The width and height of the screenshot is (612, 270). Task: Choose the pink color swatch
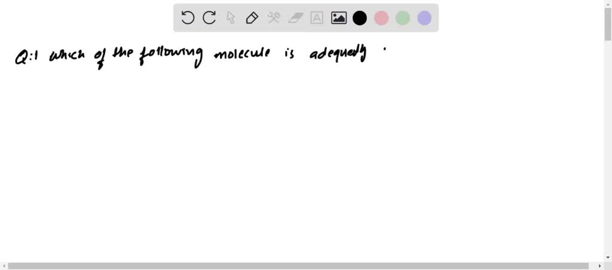click(381, 18)
